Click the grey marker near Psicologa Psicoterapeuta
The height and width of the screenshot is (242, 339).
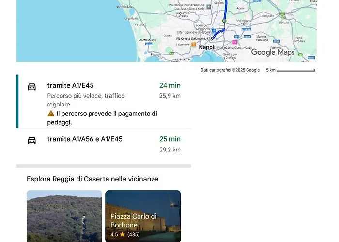[x=208, y=7]
